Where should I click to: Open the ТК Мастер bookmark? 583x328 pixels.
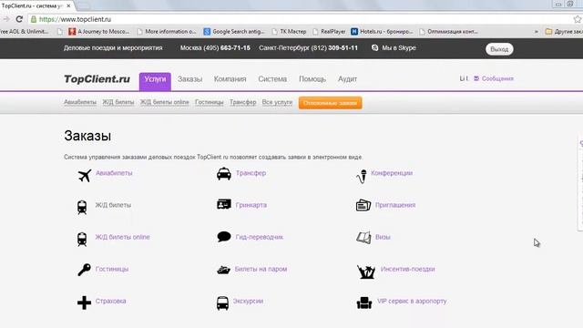pos(289,32)
